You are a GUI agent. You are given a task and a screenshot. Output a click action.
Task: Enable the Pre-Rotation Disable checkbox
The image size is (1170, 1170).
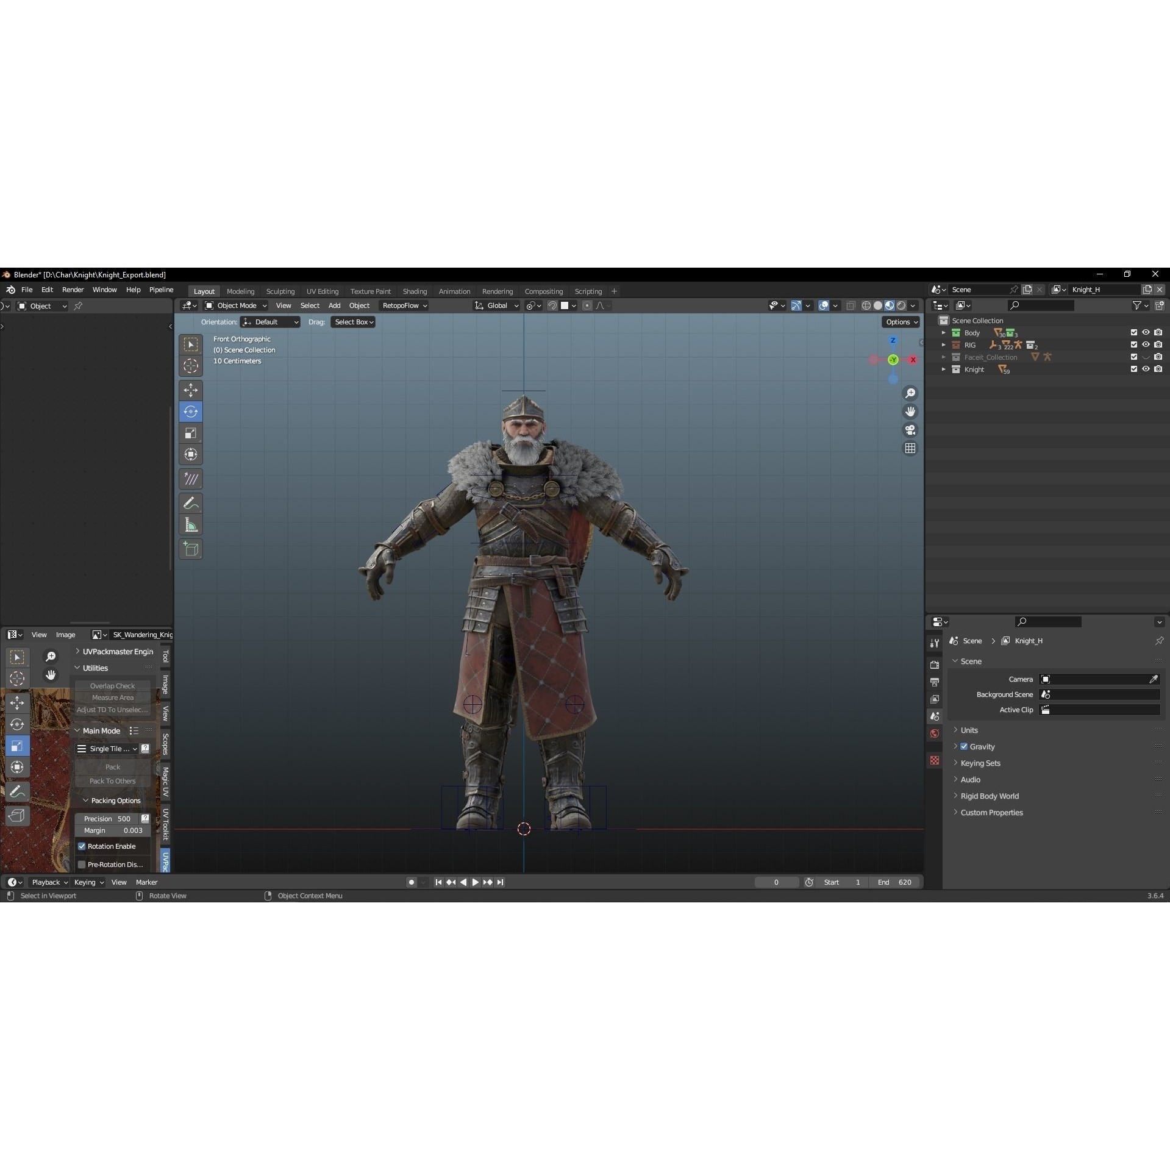point(83,864)
